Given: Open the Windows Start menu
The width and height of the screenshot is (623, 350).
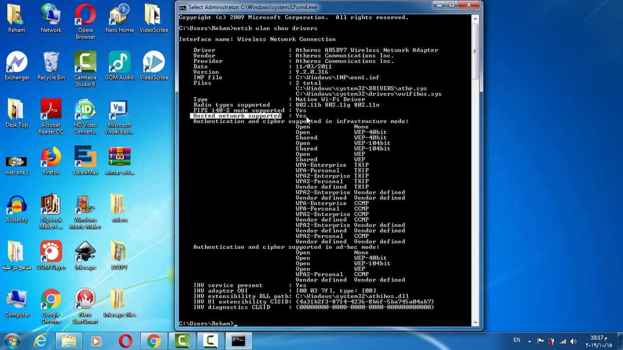Looking at the screenshot, I should click(x=12, y=341).
